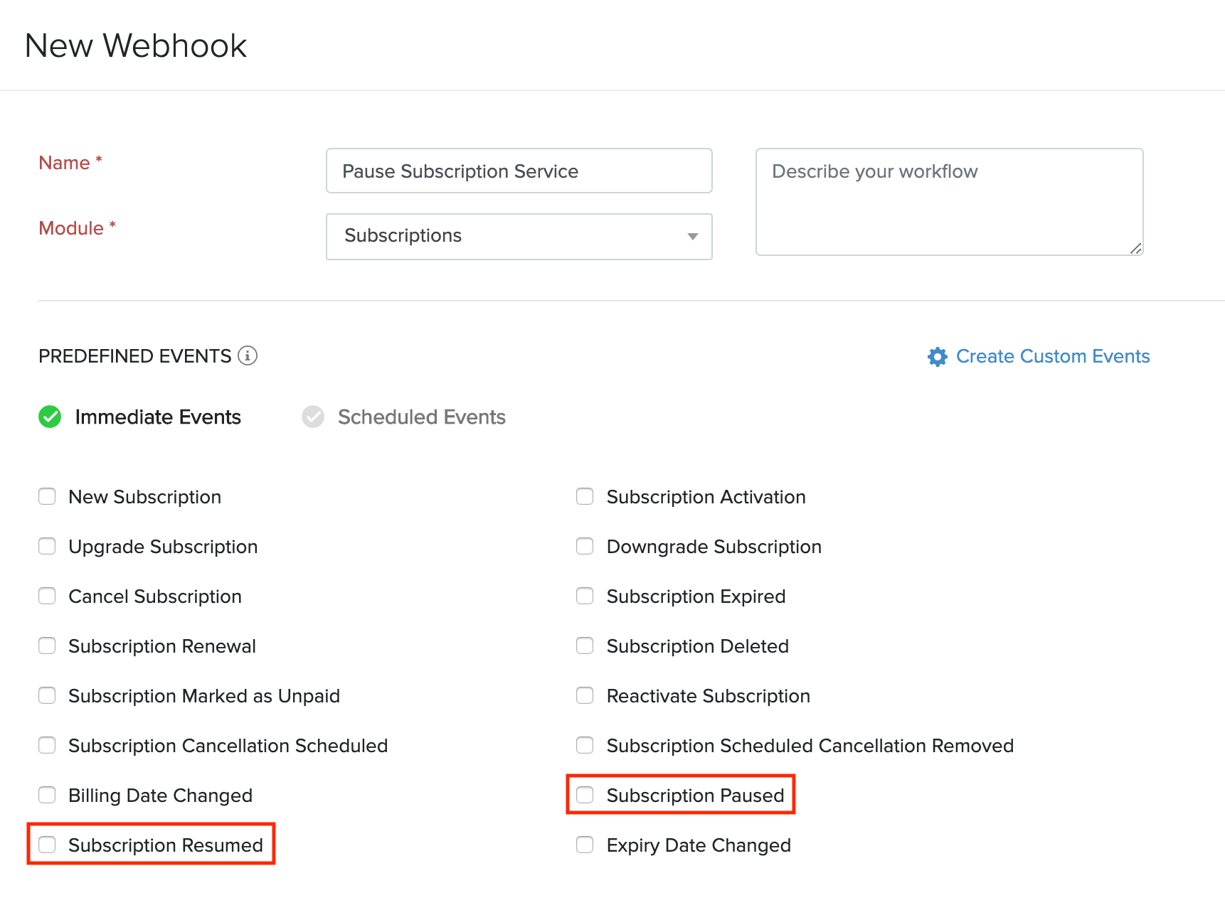Select the Immediate Events option
The width and height of the screenshot is (1225, 910).
tap(158, 417)
